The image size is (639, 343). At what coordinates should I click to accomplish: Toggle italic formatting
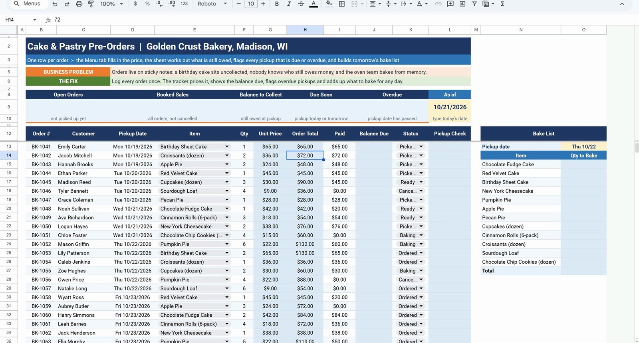click(x=289, y=4)
